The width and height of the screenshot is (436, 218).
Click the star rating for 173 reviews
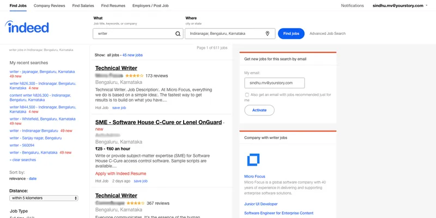pos(134,76)
